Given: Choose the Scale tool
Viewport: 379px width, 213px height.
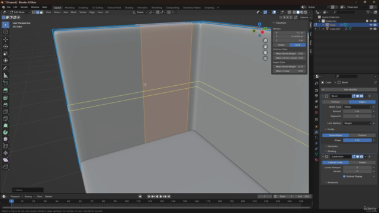Looking at the screenshot, I should click(5, 53).
